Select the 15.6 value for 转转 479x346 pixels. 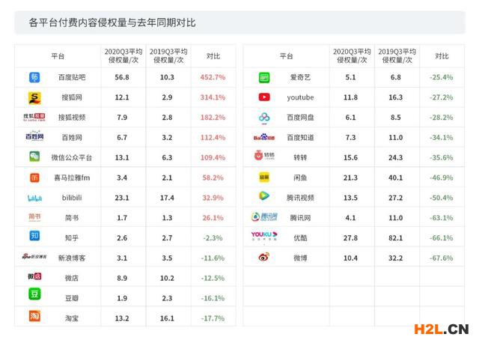pos(350,158)
